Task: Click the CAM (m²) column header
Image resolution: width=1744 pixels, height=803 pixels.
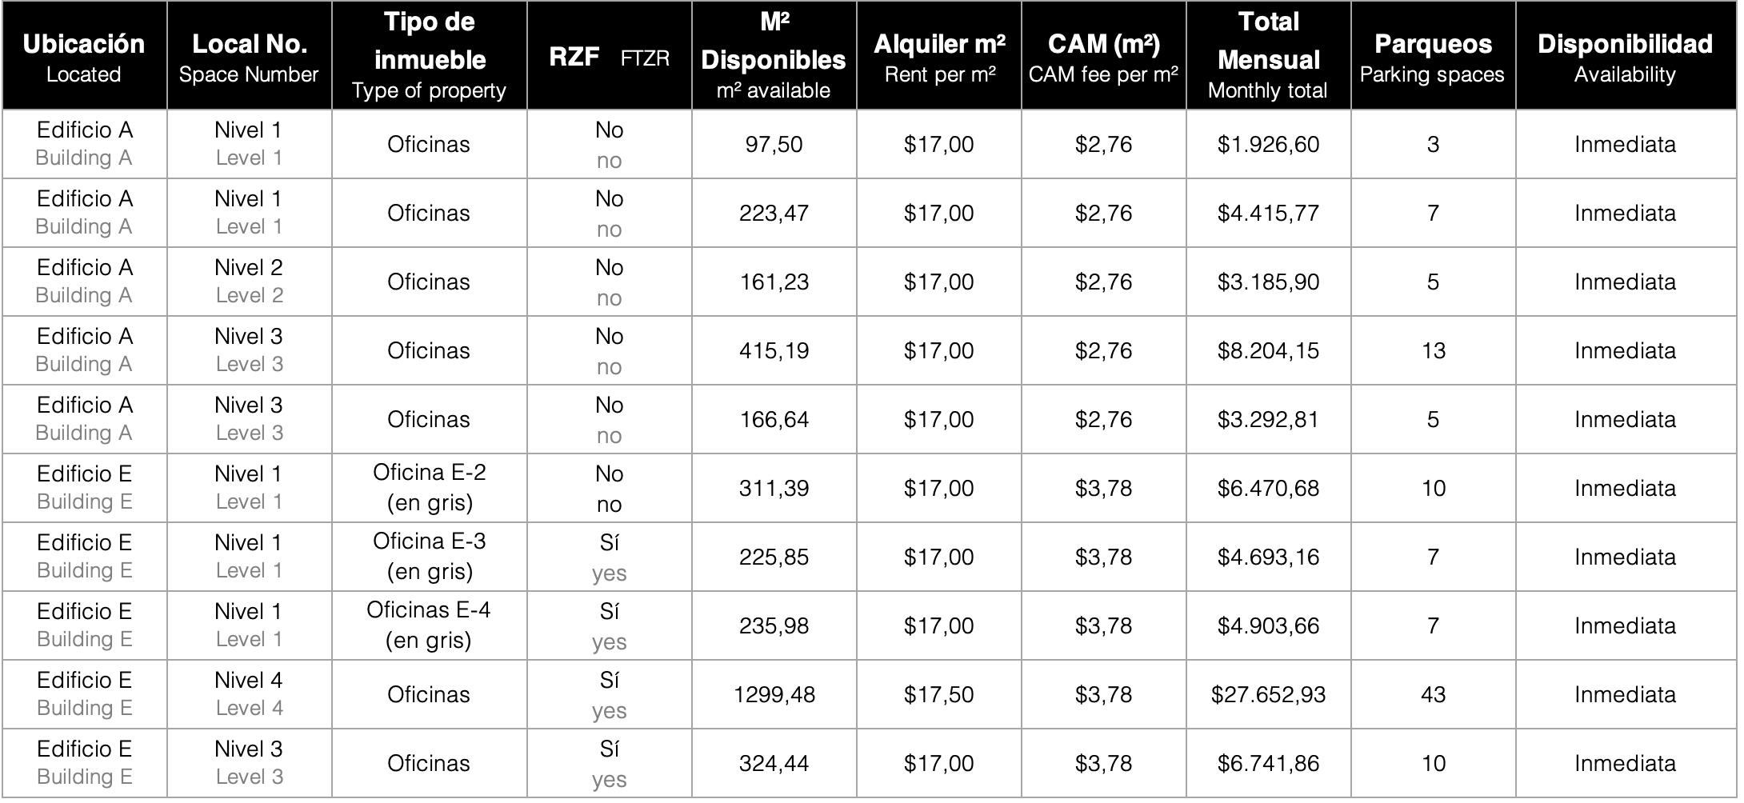Action: click(x=1103, y=56)
